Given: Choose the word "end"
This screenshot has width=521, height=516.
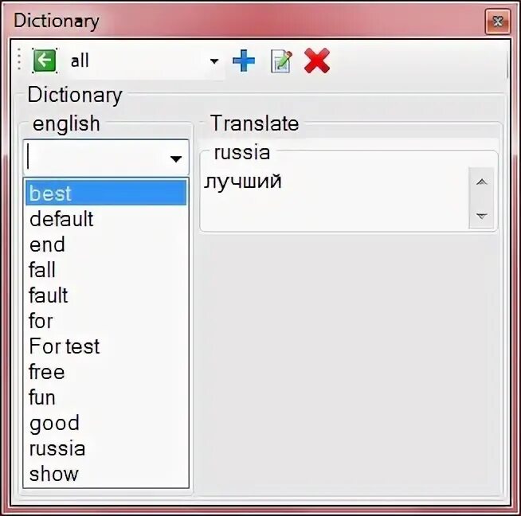Looking at the screenshot, I should click(106, 244).
